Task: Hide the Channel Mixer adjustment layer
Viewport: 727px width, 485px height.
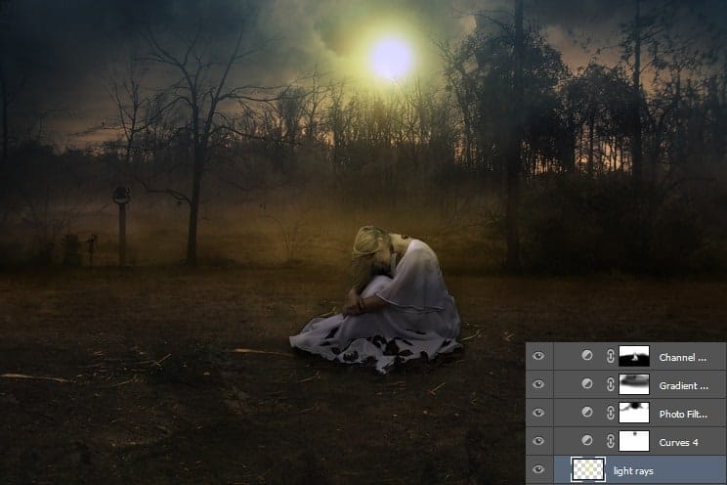Action: 538,356
